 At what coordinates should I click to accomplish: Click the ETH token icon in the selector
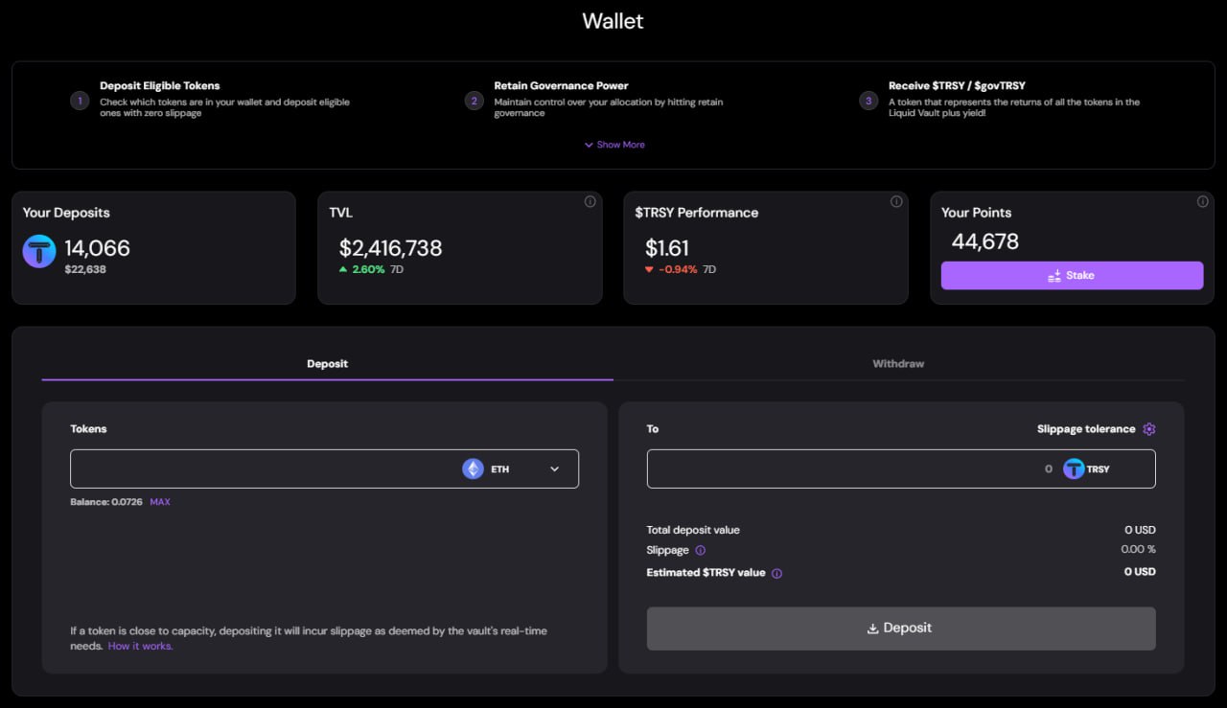(473, 468)
